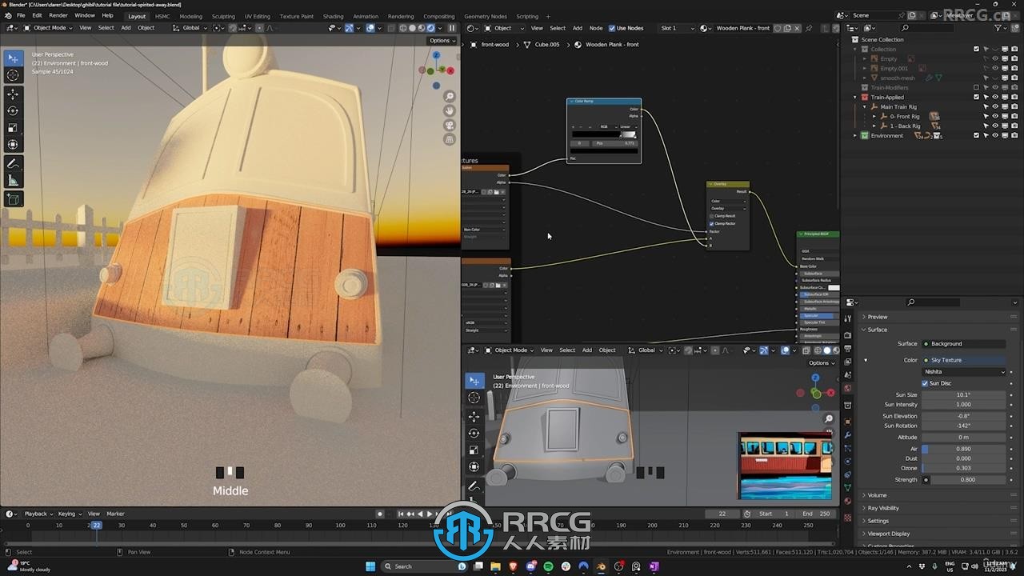Hide Main Train Rig with eye icon
Image resolution: width=1024 pixels, height=576 pixels.
pos(995,106)
